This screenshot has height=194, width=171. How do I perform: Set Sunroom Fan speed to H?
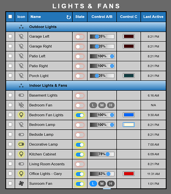(x=111, y=184)
